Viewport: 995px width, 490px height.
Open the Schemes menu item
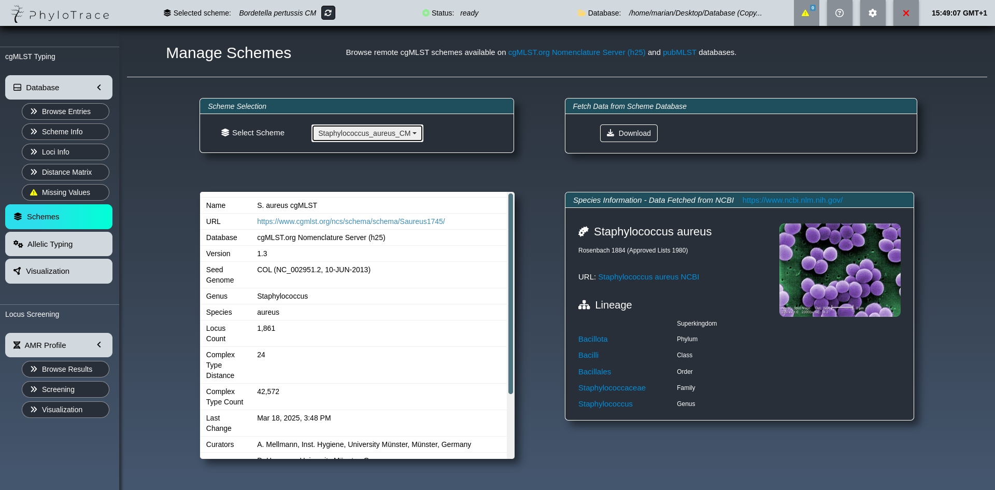[59, 217]
